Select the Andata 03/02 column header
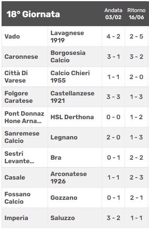Screen dimensions: 149x229 pos(113,14)
